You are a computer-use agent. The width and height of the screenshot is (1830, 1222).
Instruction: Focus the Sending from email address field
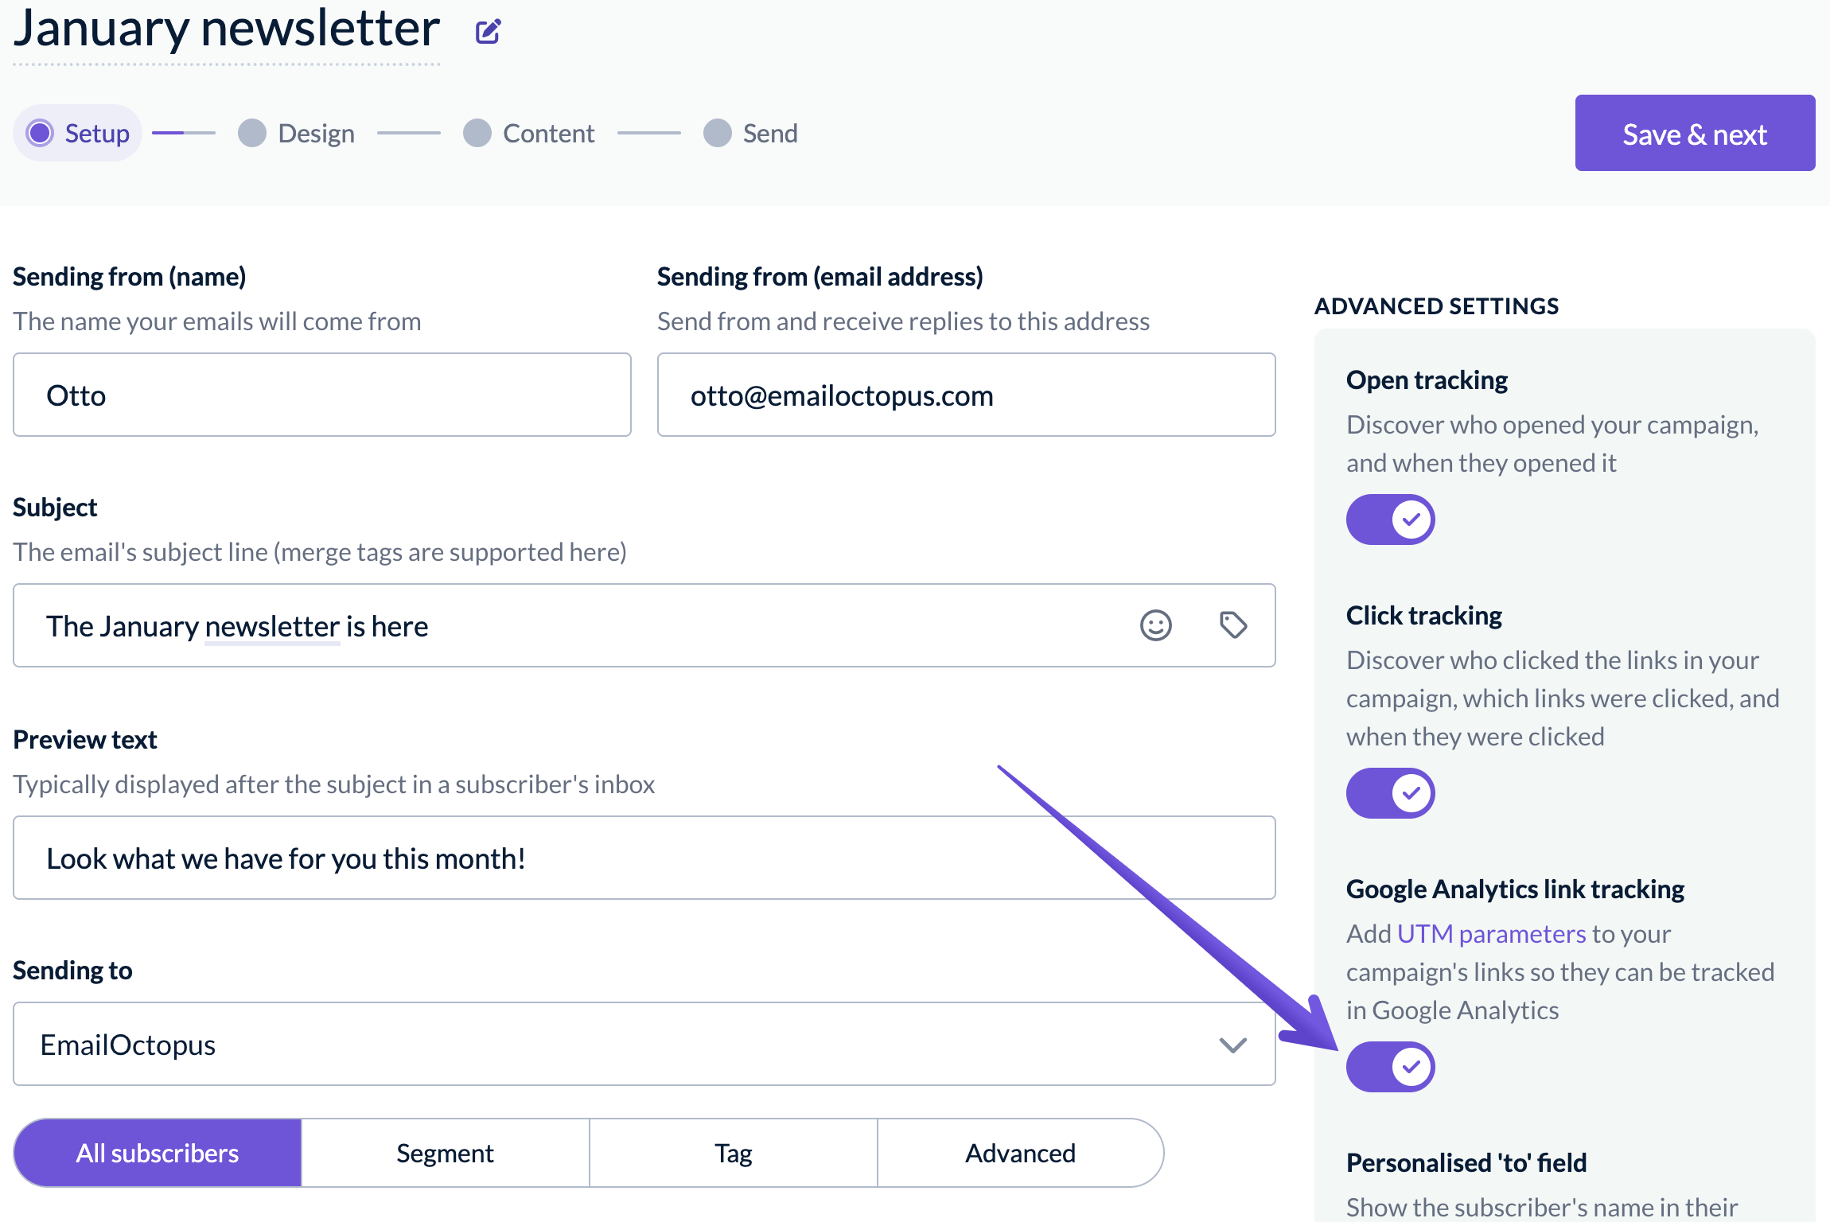(x=966, y=395)
